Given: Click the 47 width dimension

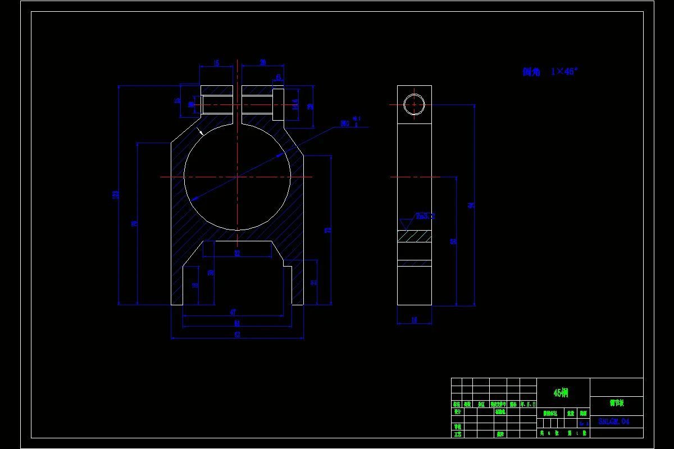Looking at the screenshot, I should point(233,312).
